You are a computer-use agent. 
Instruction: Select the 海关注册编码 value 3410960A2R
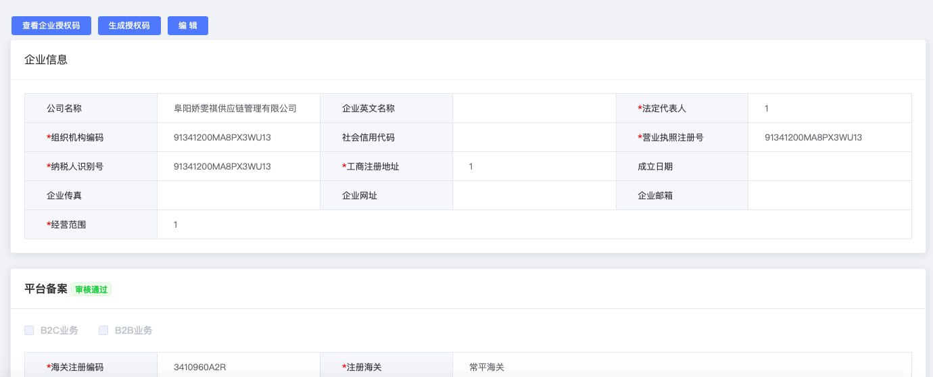[200, 367]
